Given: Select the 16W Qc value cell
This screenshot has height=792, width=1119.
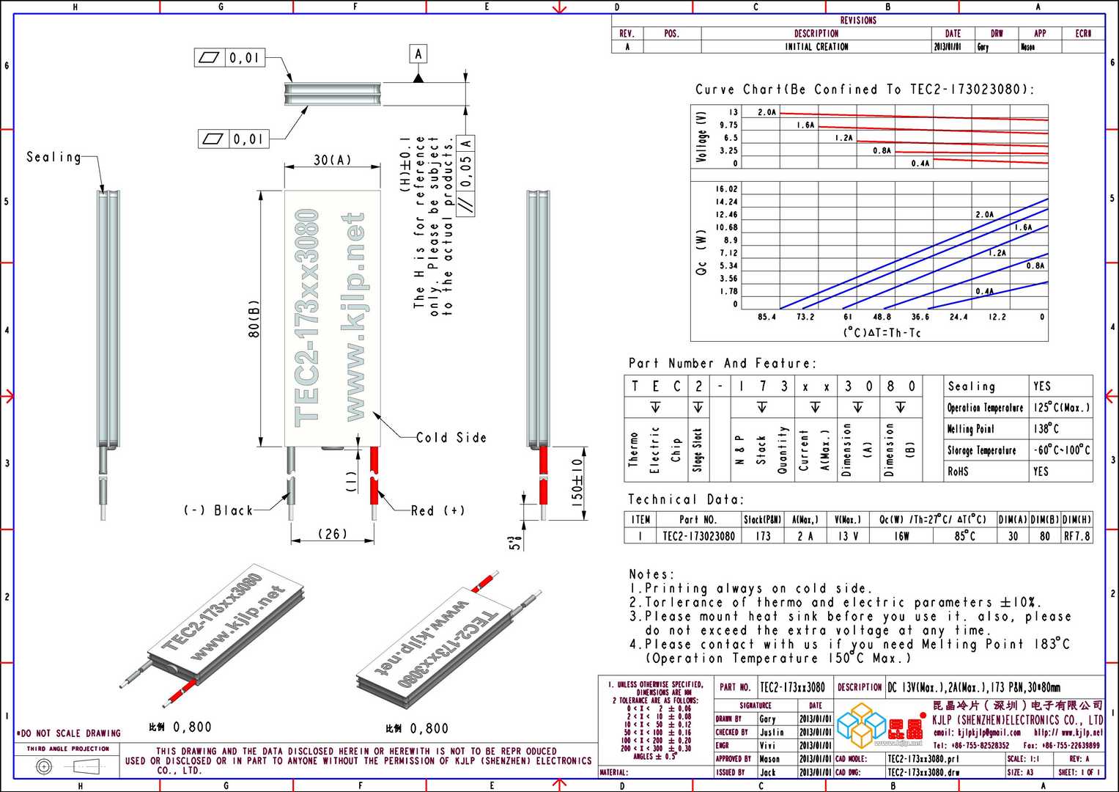Looking at the screenshot, I should [901, 536].
